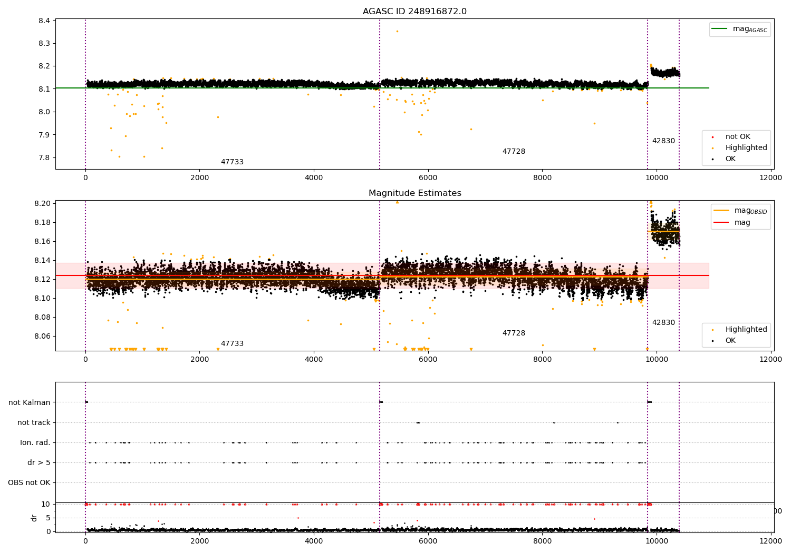The image size is (791, 553).
Task: Click x-tick 6000 below the Magnitude Estimates plot
Action: pos(428,360)
